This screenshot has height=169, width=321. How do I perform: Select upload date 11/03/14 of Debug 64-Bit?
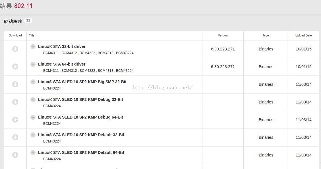pyautogui.click(x=303, y=120)
